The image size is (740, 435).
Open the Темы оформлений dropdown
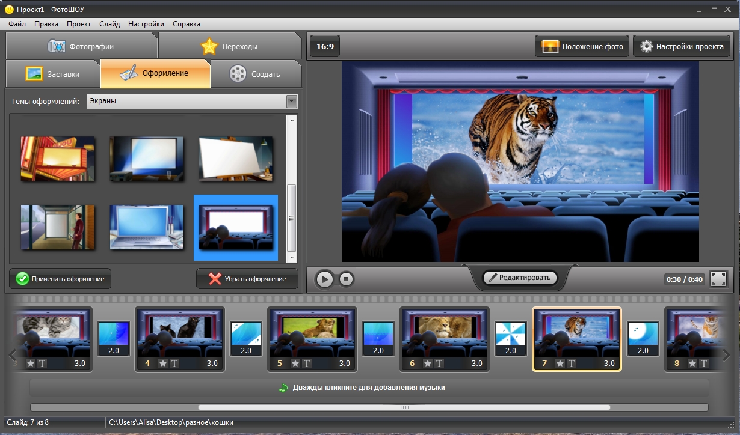point(292,101)
